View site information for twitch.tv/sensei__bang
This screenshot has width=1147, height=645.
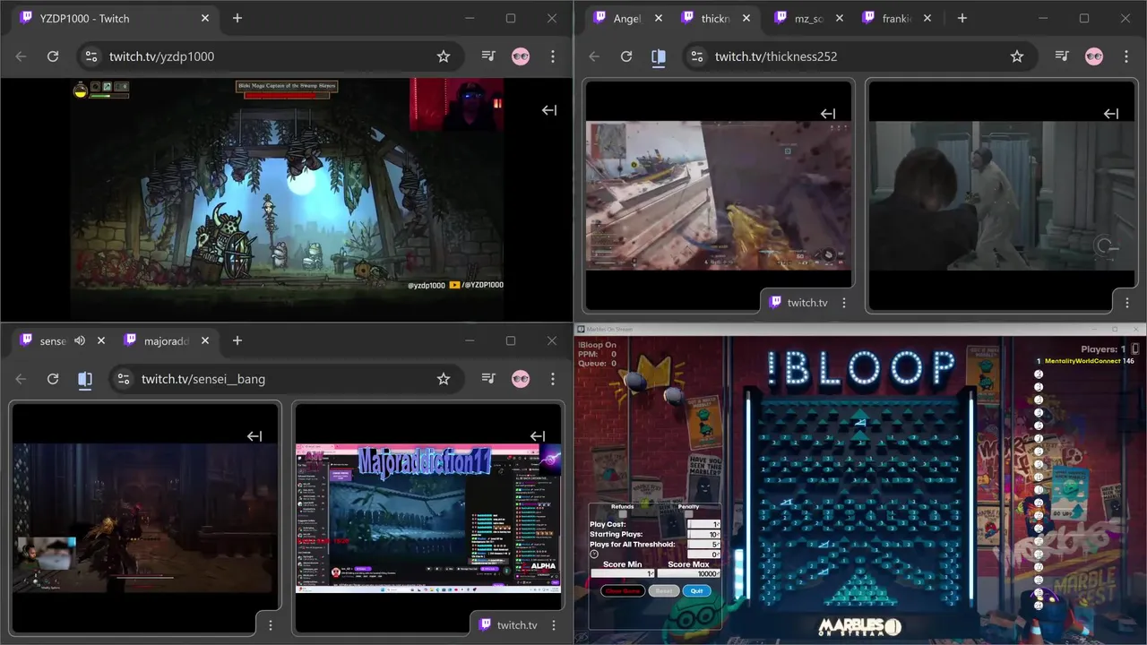click(x=123, y=379)
